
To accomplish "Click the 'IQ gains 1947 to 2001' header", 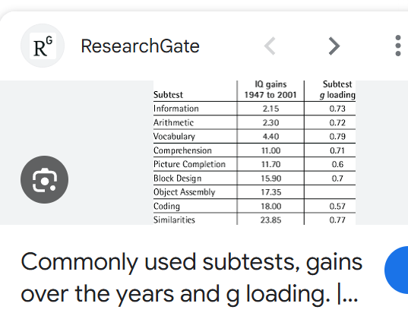I will point(270,90).
